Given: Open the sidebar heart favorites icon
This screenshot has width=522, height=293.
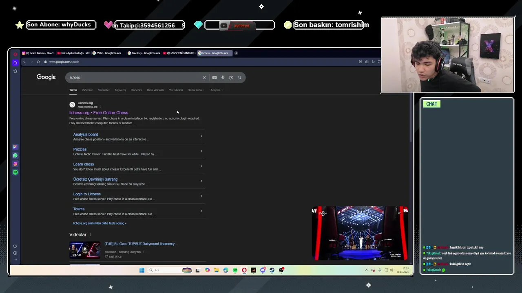Looking at the screenshot, I should (x=15, y=246).
